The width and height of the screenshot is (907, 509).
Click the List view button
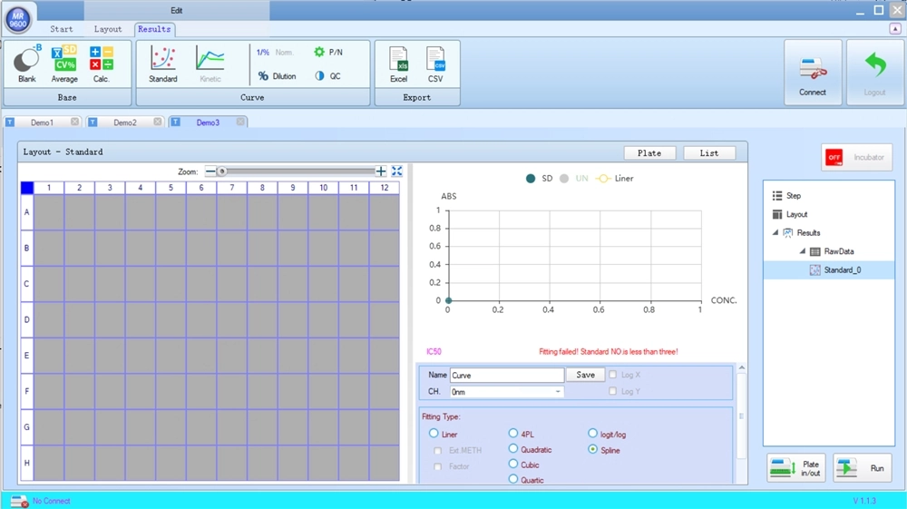tap(709, 153)
